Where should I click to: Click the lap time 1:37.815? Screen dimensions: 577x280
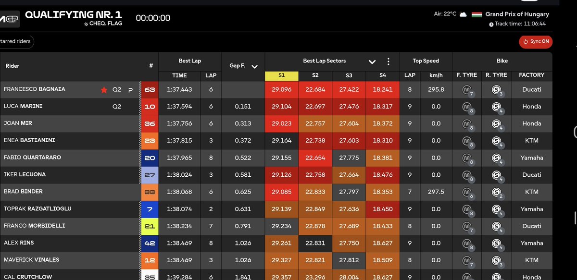pyautogui.click(x=179, y=141)
